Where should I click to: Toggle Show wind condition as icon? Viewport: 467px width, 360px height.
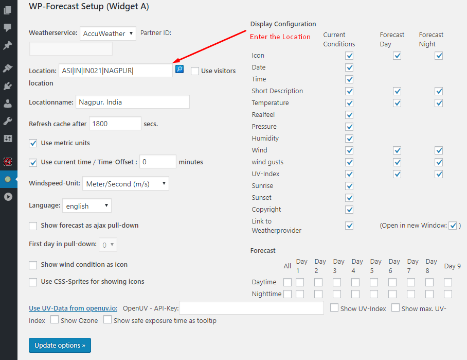[33, 264]
